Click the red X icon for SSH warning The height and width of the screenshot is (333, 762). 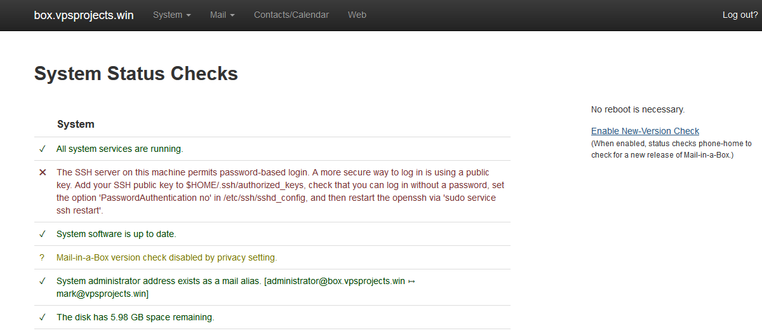tap(43, 172)
